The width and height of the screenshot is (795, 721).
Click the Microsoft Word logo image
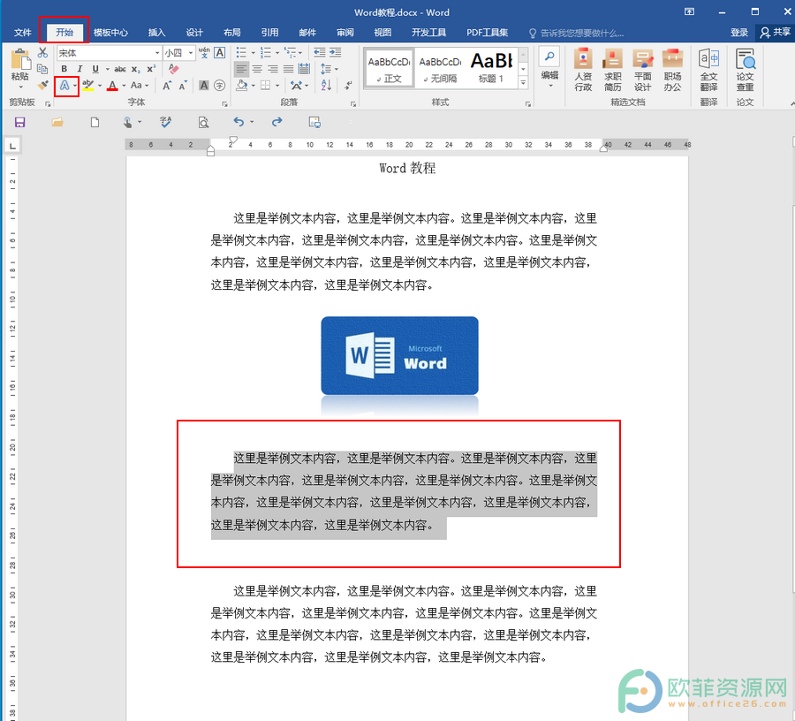[x=399, y=355]
